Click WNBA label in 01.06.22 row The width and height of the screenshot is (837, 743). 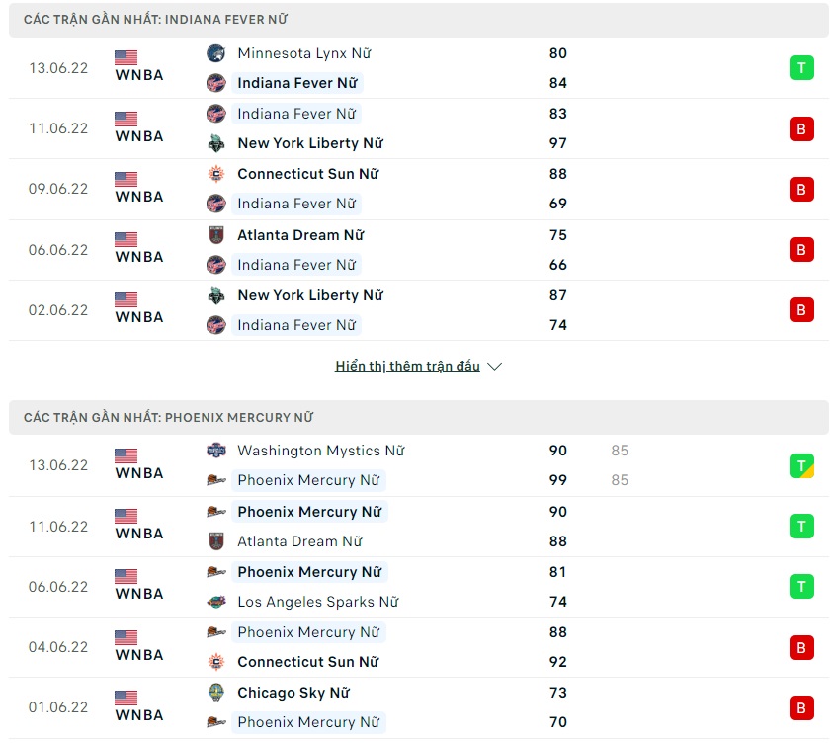[x=139, y=714]
